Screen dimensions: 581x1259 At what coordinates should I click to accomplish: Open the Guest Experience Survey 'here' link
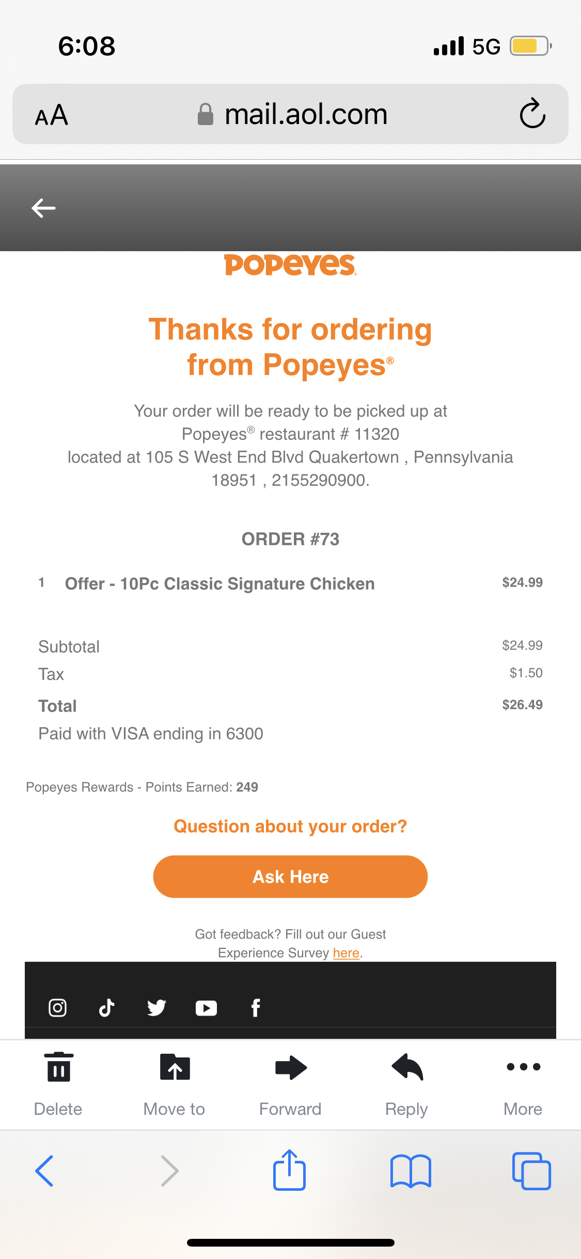coord(346,953)
